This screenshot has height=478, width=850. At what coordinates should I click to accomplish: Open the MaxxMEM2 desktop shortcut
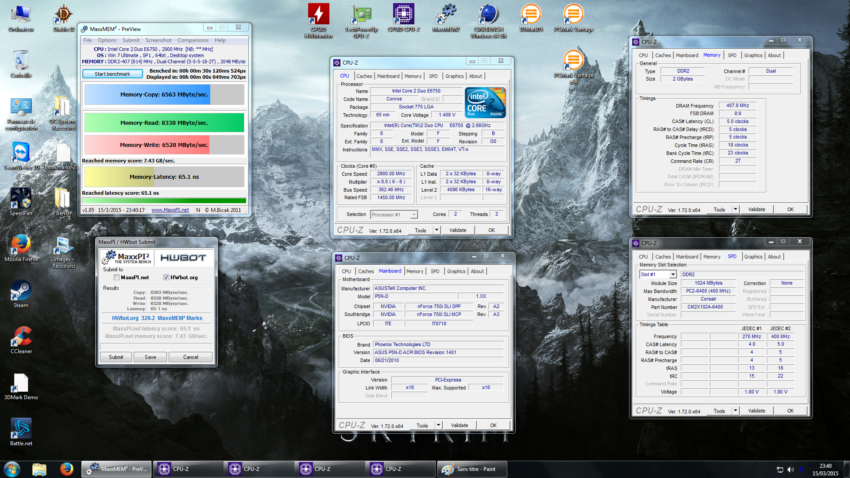click(446, 19)
